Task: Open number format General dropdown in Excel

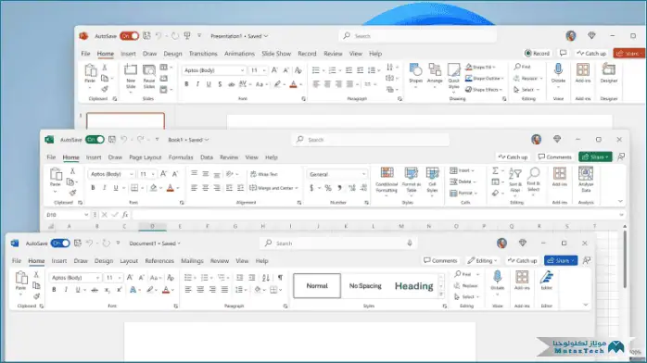Action: point(363,174)
